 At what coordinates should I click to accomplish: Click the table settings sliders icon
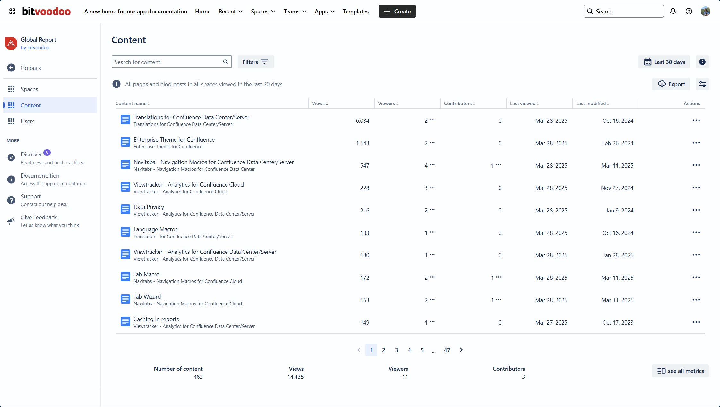pos(702,84)
